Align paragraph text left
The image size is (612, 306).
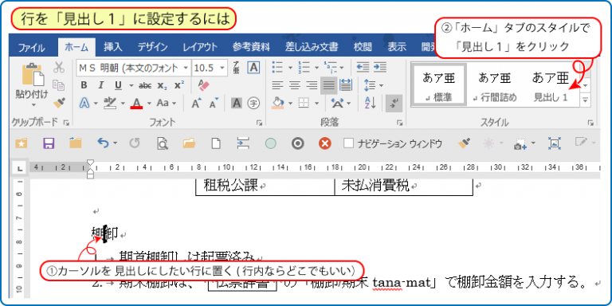pos(277,85)
